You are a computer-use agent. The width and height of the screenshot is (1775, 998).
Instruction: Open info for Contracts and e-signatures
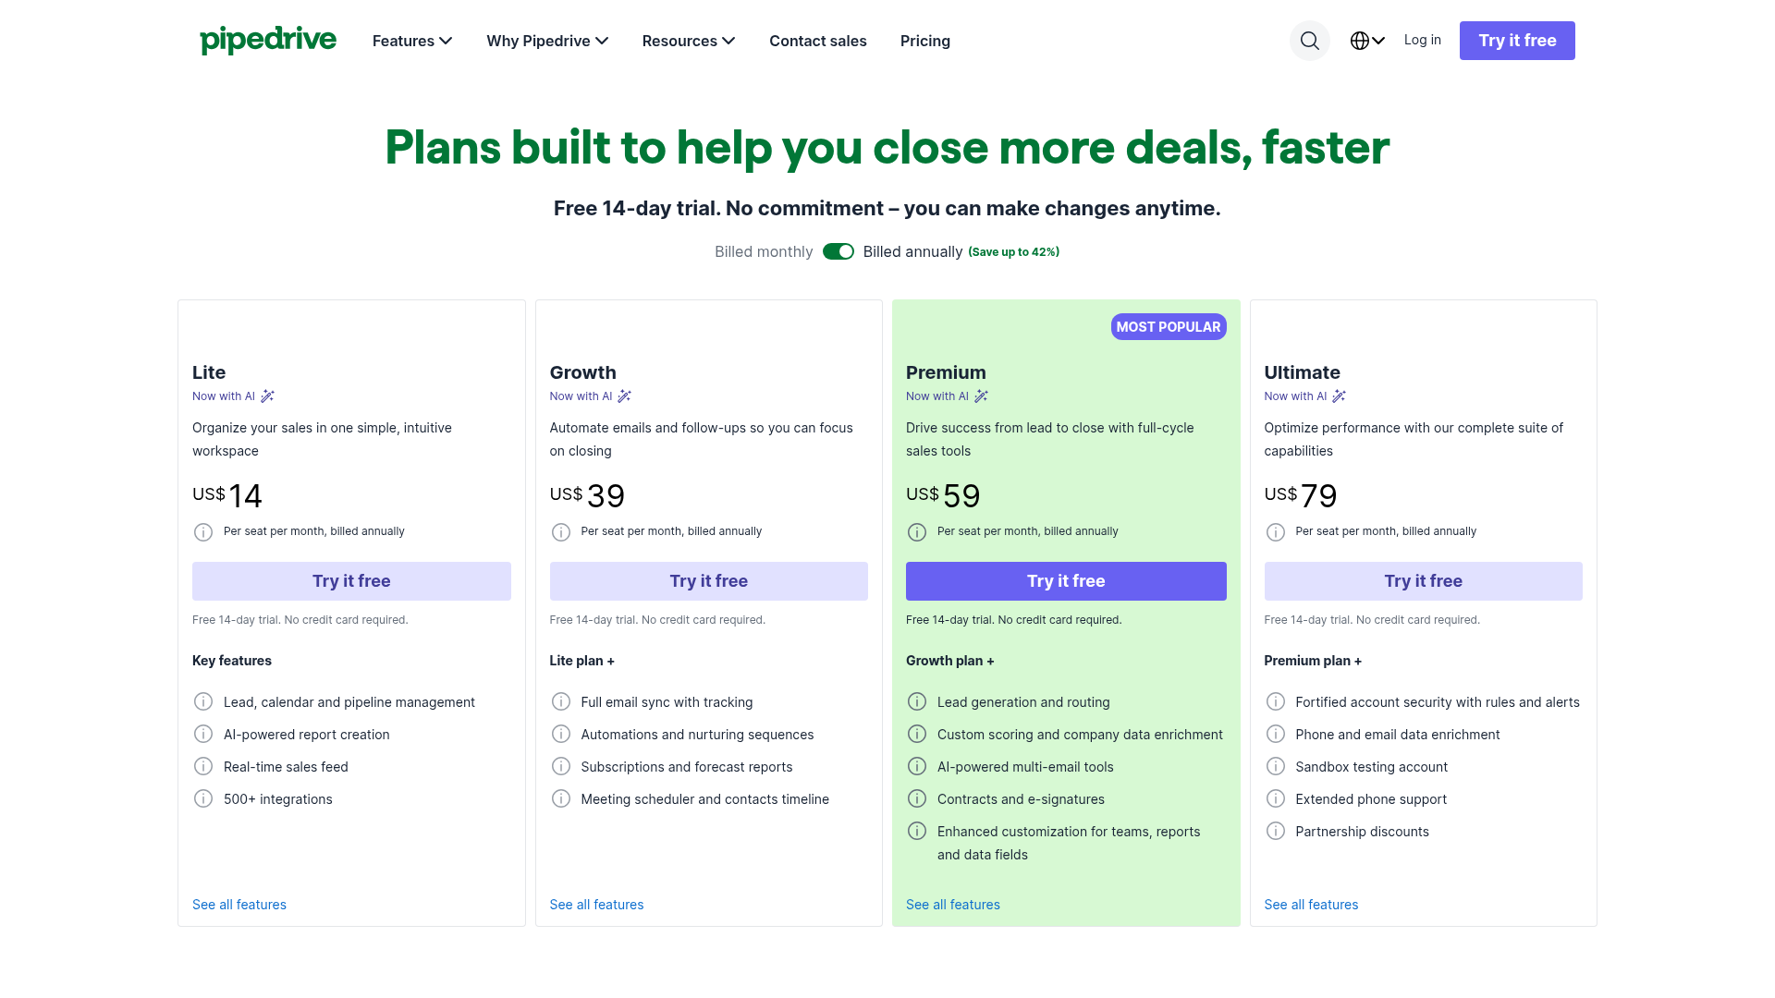point(917,798)
